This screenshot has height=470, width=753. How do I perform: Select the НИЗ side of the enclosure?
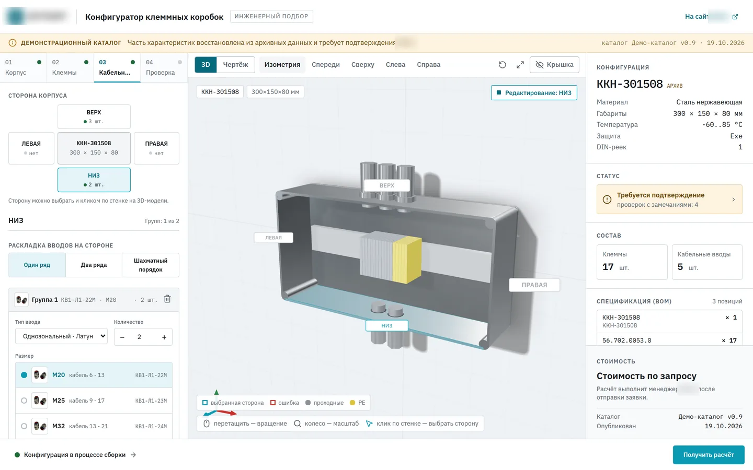click(x=94, y=180)
